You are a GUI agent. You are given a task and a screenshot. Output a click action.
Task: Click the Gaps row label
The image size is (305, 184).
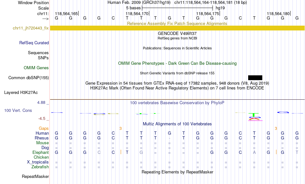[44, 129]
